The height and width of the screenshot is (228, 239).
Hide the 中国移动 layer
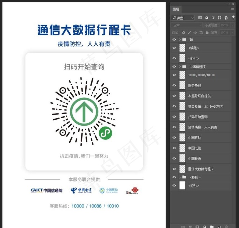[x=174, y=137]
